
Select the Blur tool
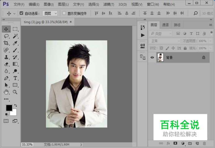[6, 71]
